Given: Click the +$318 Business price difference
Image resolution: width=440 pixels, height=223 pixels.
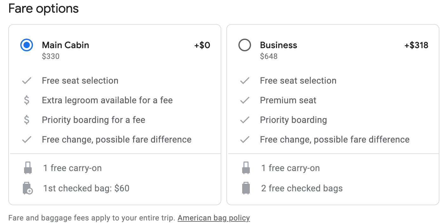Looking at the screenshot, I should (416, 45).
